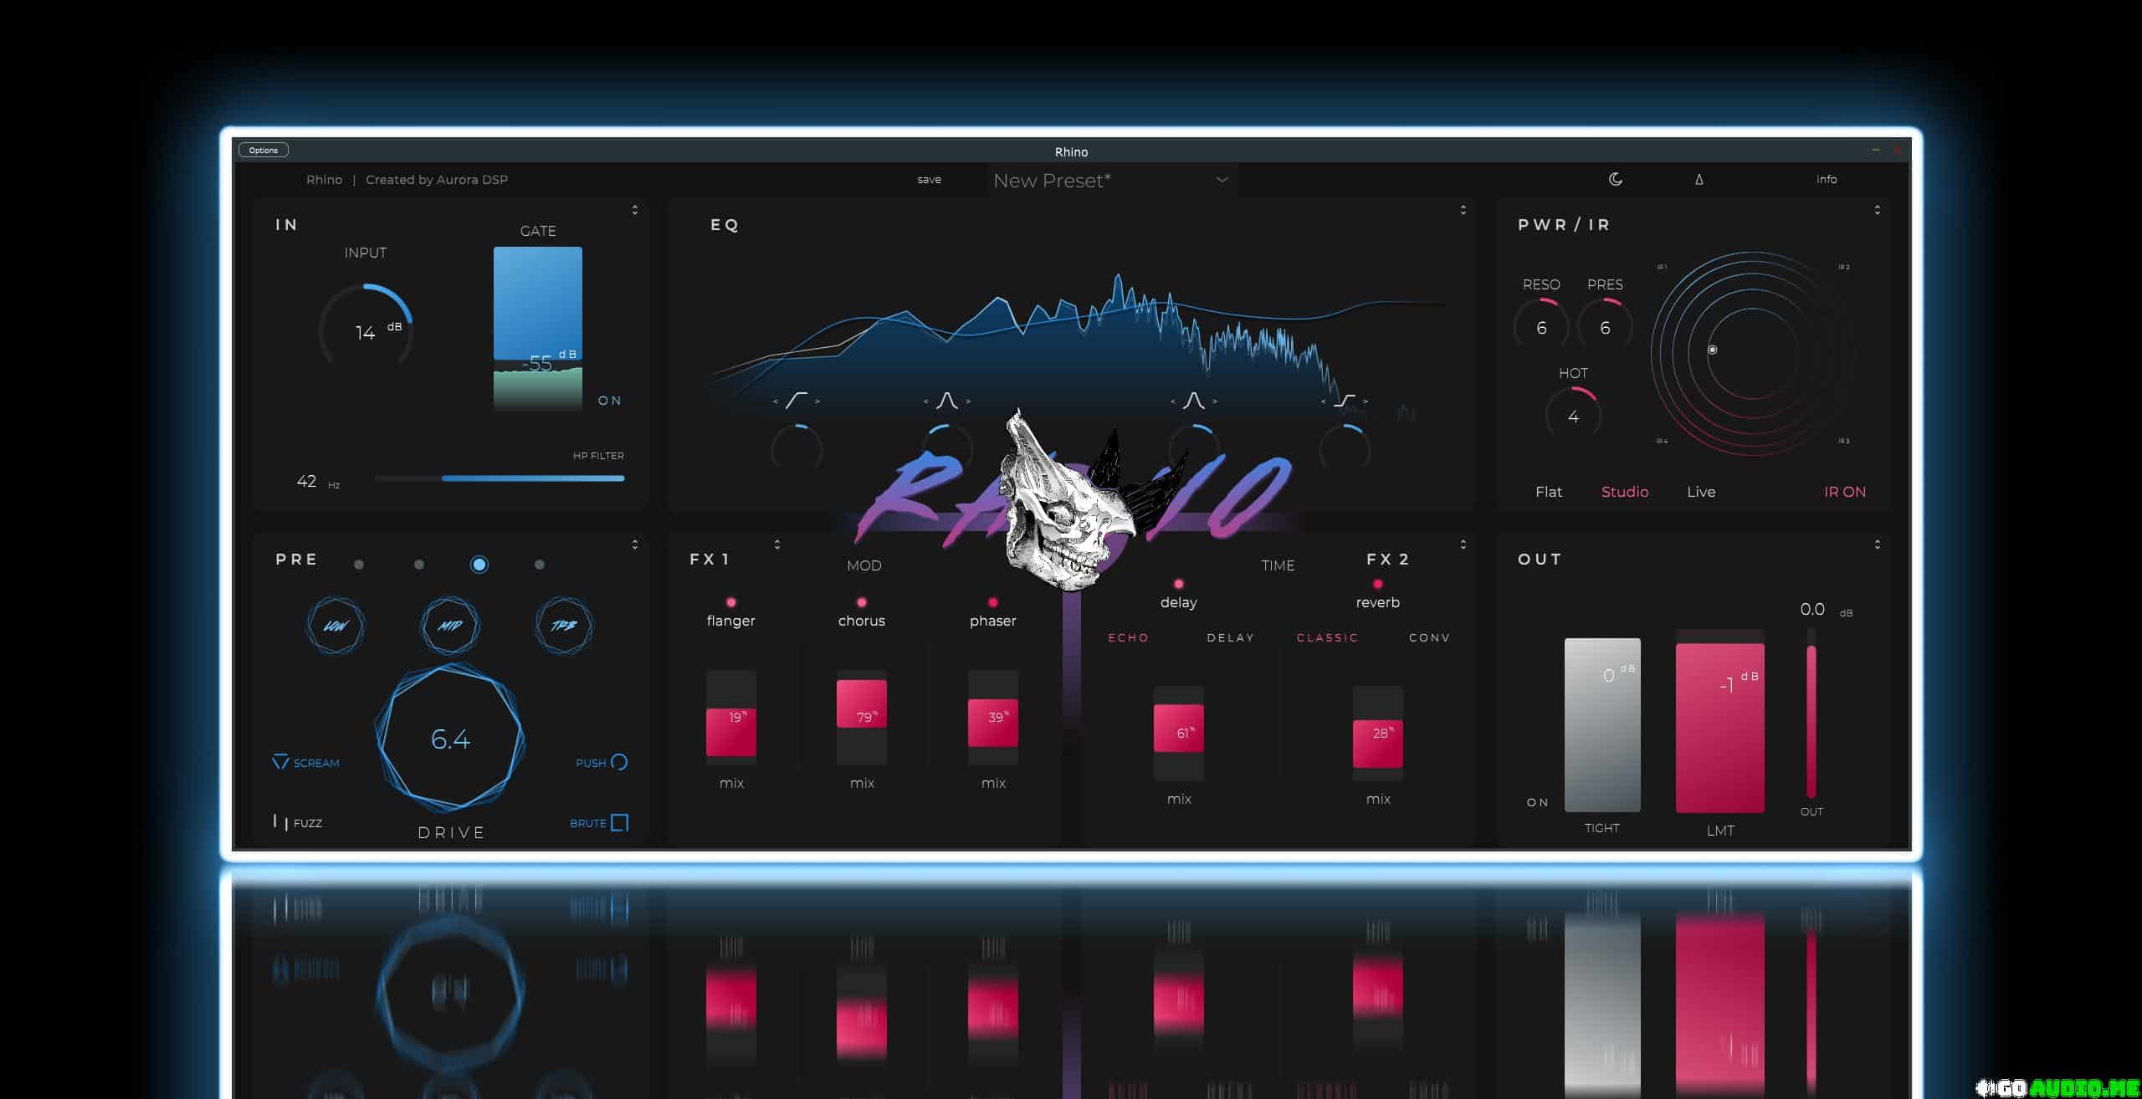The image size is (2142, 1099).
Task: Click the flanger mix slider
Action: (730, 718)
